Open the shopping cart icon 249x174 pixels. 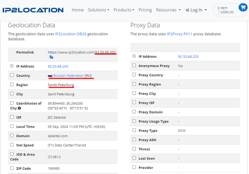pyautogui.click(x=243, y=7)
